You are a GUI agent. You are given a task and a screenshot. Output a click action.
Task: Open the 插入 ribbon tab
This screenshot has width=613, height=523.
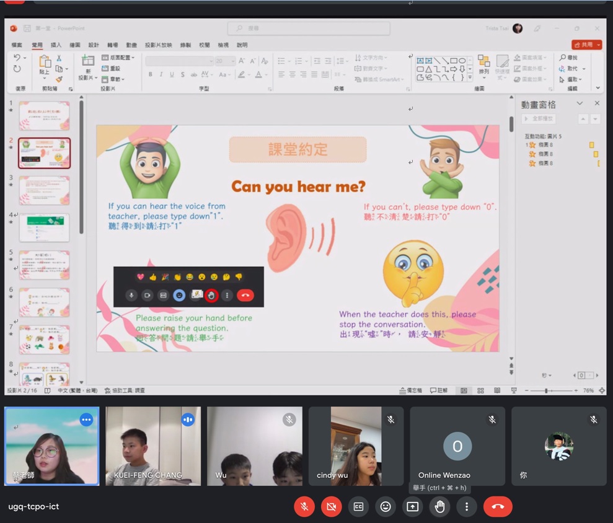[56, 45]
